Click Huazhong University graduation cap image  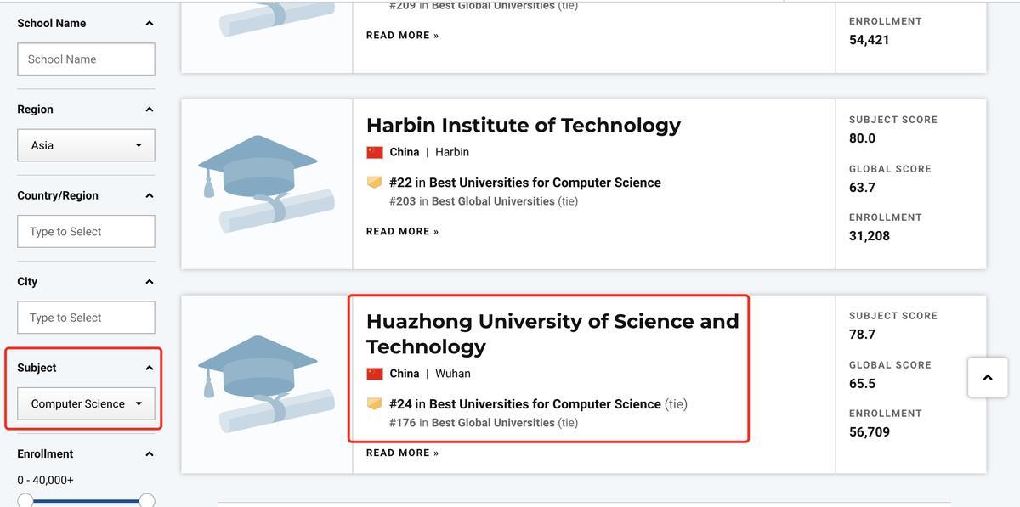click(x=266, y=384)
